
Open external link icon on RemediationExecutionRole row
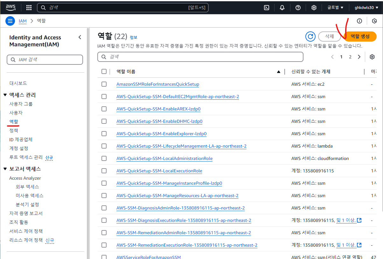359,245
